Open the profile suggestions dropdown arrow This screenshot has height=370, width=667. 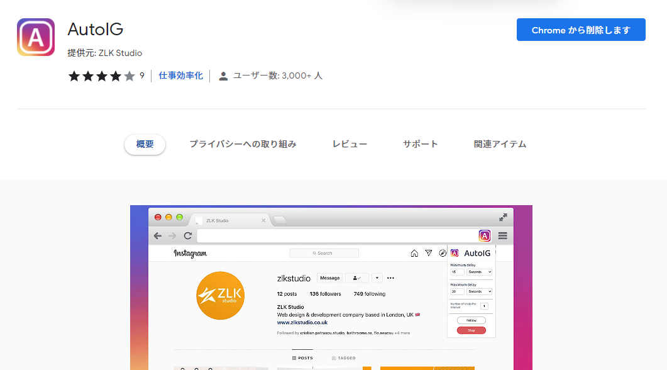coord(377,278)
